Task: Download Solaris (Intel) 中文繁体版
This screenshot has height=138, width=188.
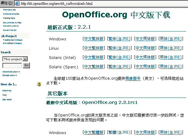Action: point(94,57)
